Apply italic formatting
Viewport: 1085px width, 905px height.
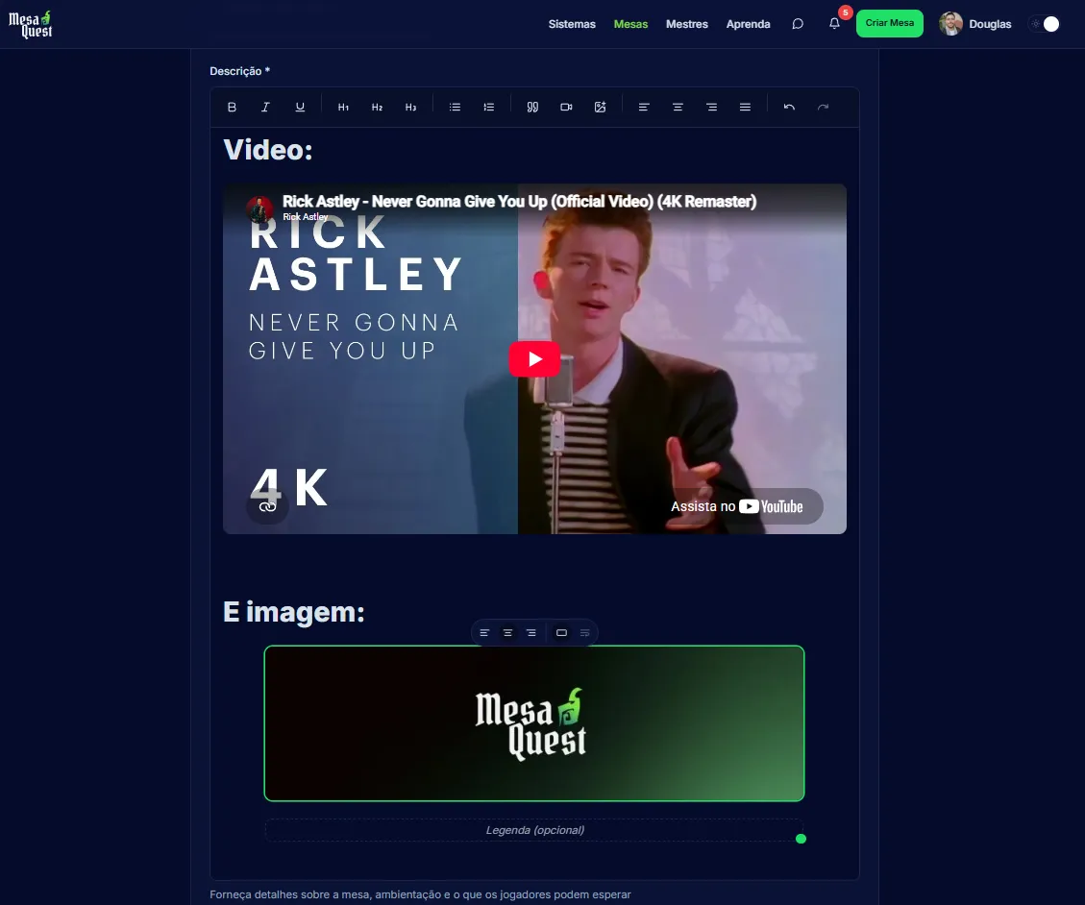(x=265, y=108)
